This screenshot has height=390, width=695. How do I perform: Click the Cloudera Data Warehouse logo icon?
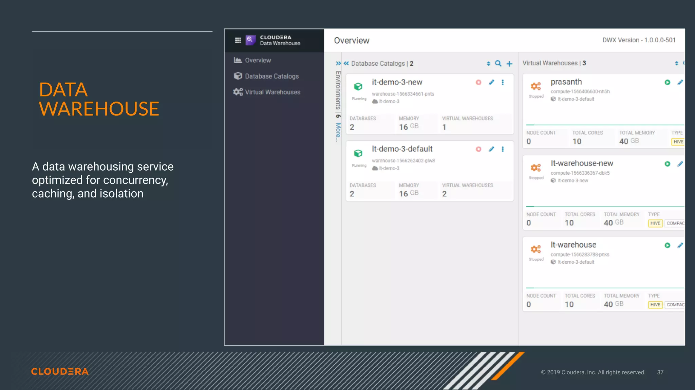[x=250, y=40]
